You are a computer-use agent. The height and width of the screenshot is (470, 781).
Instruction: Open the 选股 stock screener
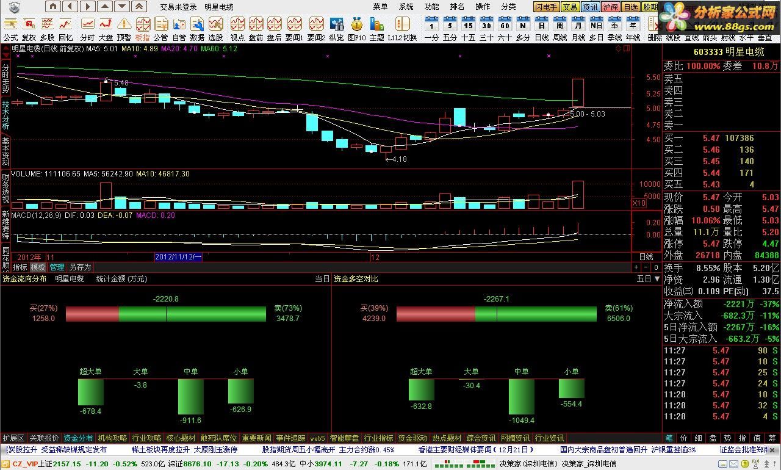216,29
